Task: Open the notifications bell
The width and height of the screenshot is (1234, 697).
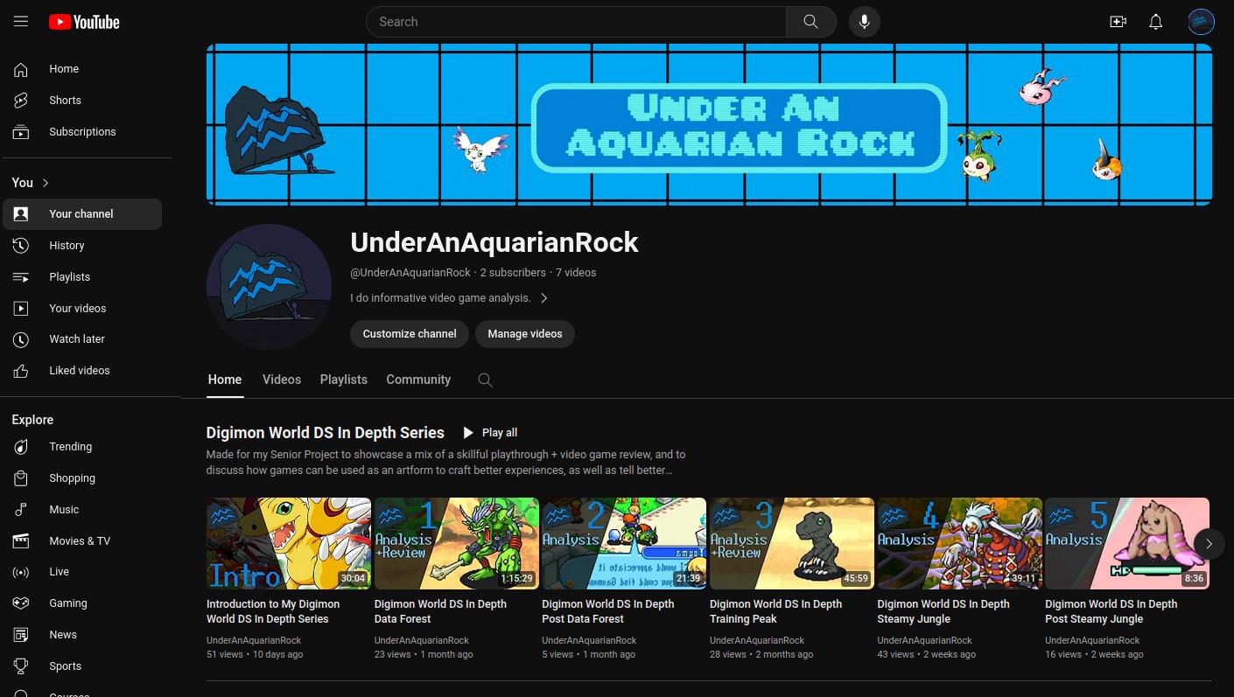Action: click(x=1156, y=22)
